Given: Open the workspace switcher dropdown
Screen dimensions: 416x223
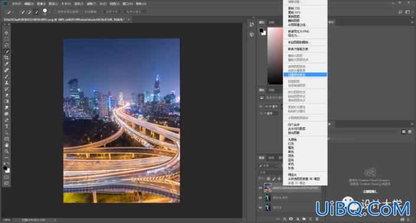Looking at the screenshot, I should point(408,12).
